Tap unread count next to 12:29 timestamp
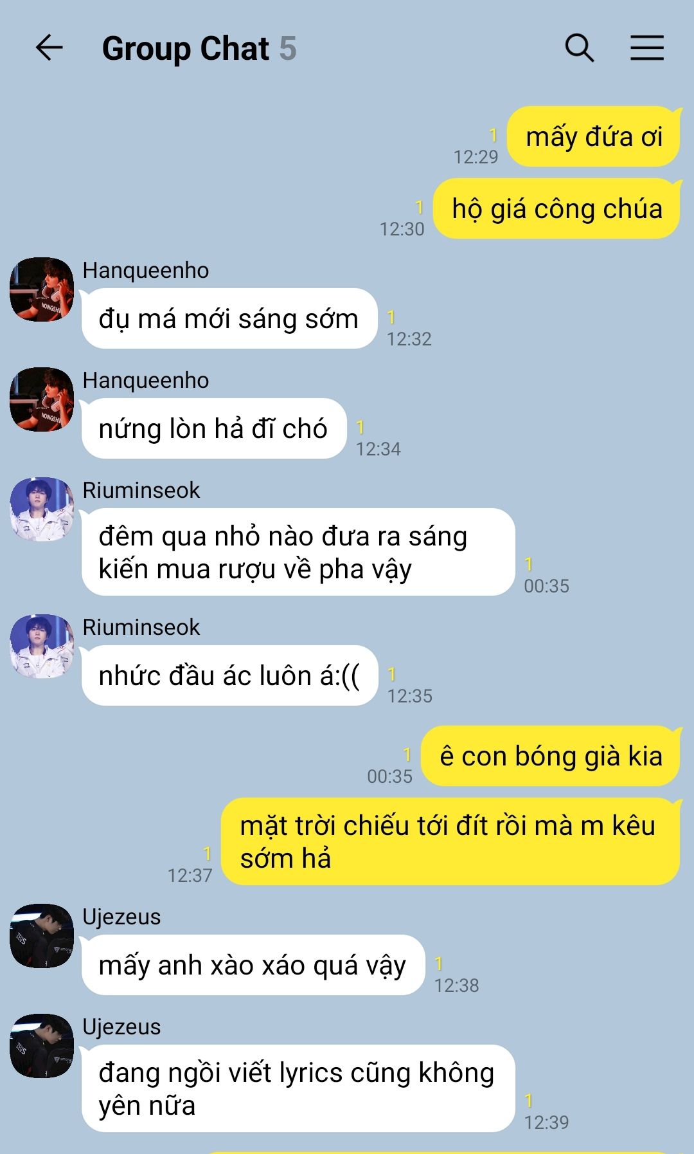 tap(493, 135)
